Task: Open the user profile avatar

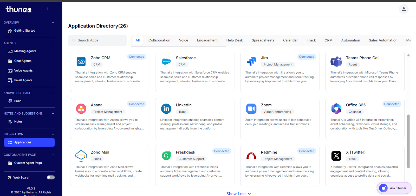Action: coord(404,9)
